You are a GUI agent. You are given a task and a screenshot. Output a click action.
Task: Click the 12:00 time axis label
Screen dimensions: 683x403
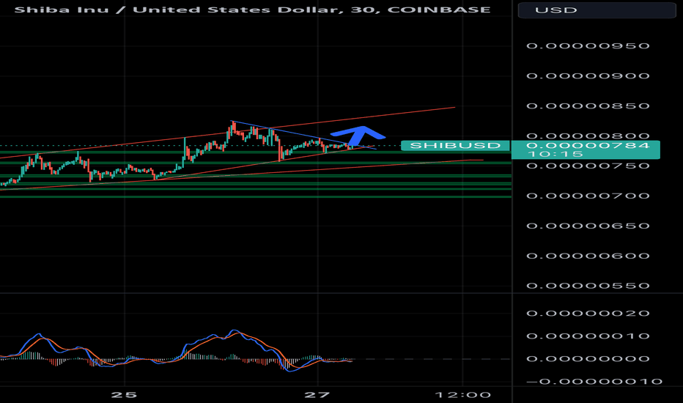click(463, 395)
